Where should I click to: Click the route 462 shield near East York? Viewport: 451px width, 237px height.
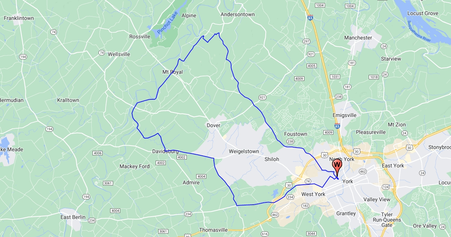[x=363, y=172]
